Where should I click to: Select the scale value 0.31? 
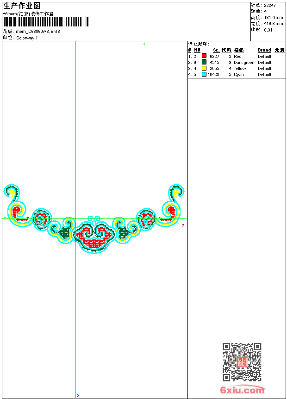click(268, 30)
